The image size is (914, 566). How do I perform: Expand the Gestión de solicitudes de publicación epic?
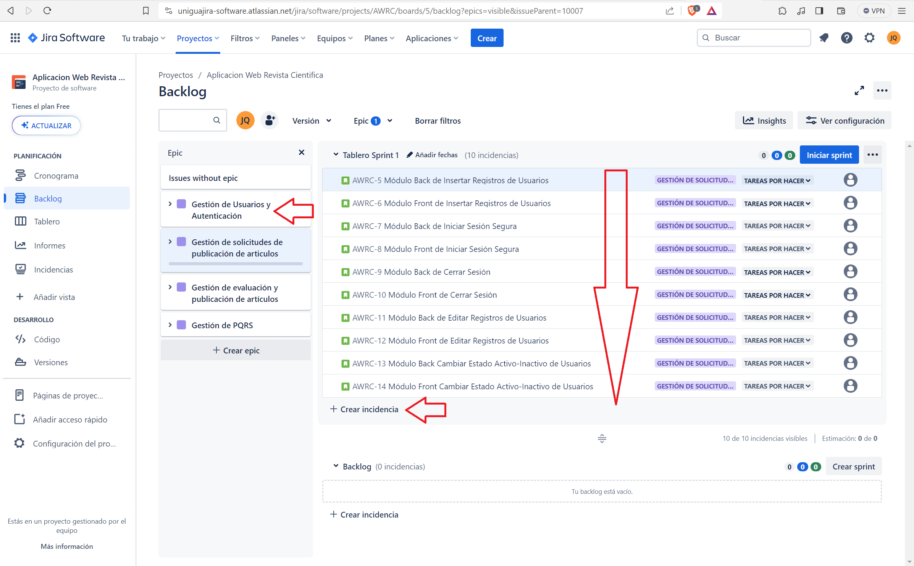pos(170,242)
